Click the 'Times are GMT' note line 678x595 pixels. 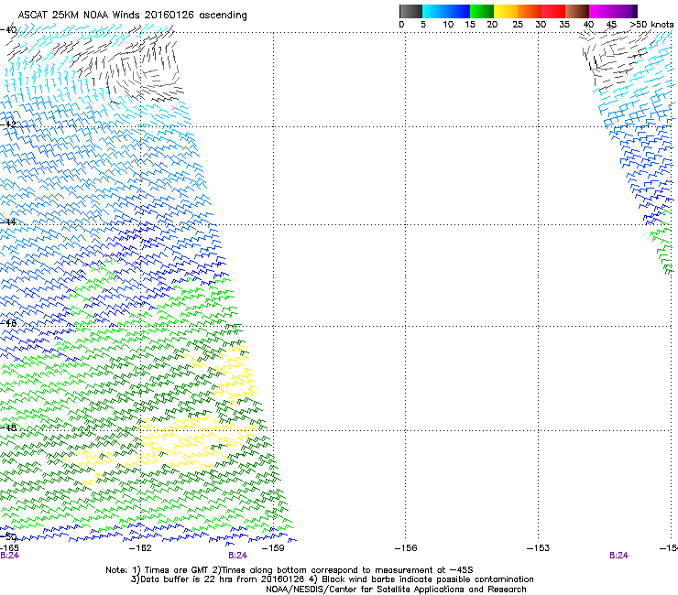[x=290, y=570]
